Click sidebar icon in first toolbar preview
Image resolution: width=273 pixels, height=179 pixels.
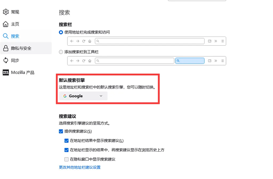tap(210, 41)
